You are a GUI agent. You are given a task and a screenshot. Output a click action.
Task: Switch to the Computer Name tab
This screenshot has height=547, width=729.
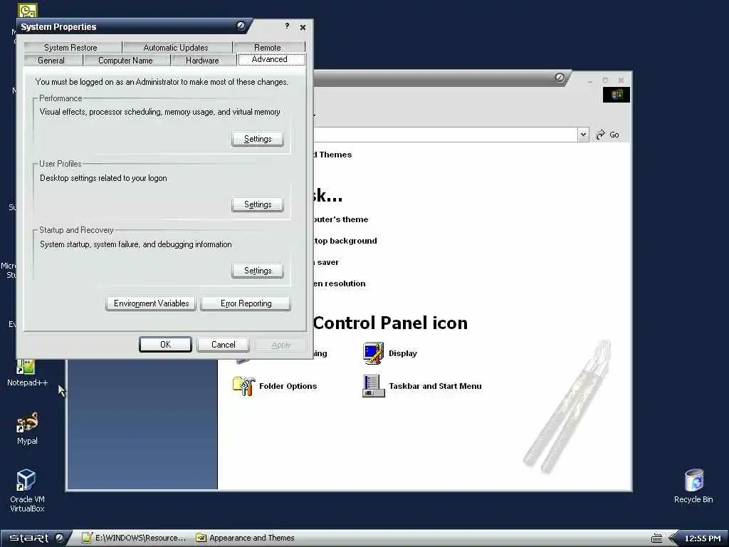click(125, 61)
